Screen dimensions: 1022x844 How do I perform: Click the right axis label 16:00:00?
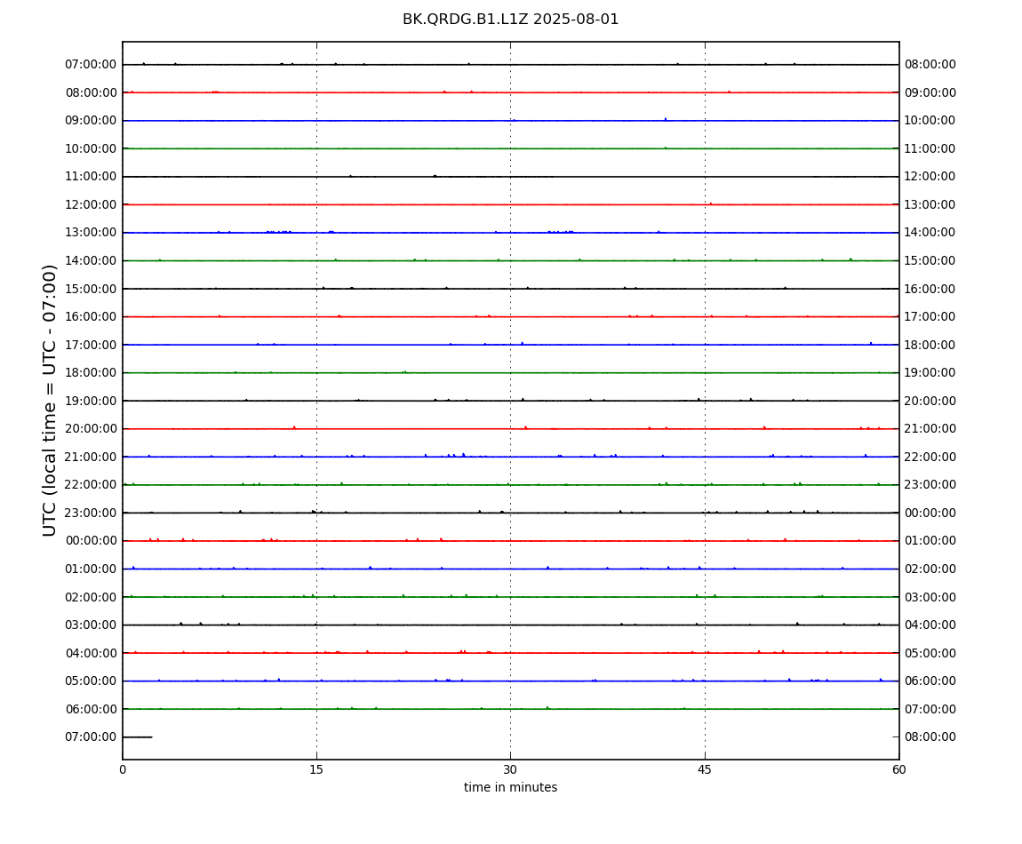click(x=930, y=289)
